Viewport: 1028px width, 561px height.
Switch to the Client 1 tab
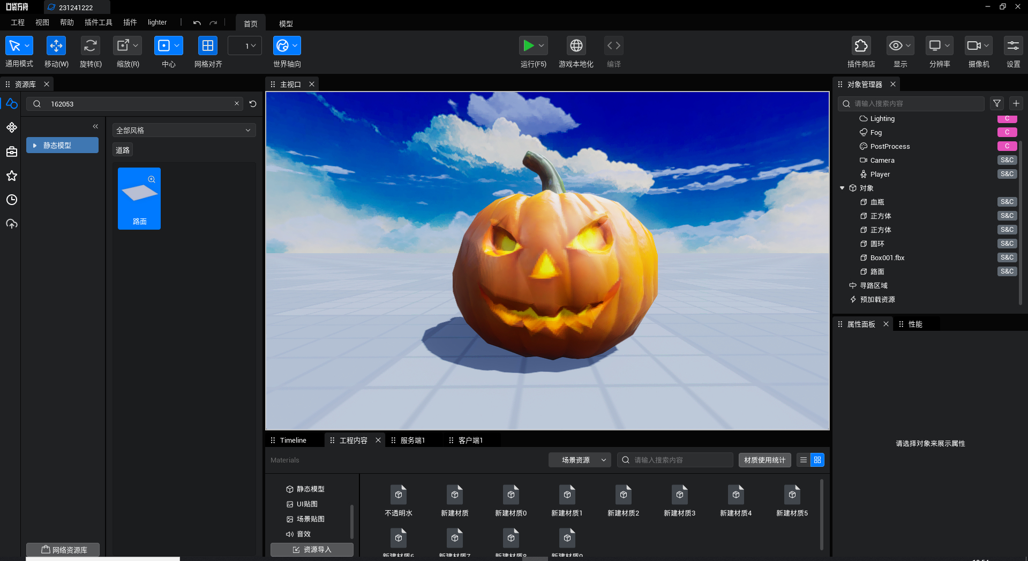(x=470, y=440)
